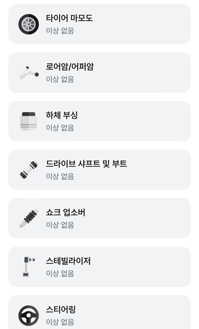Image resolution: width=199 pixels, height=329 pixels.
Task: Open the 하체 부싱 heading
Action: [x=62, y=115]
